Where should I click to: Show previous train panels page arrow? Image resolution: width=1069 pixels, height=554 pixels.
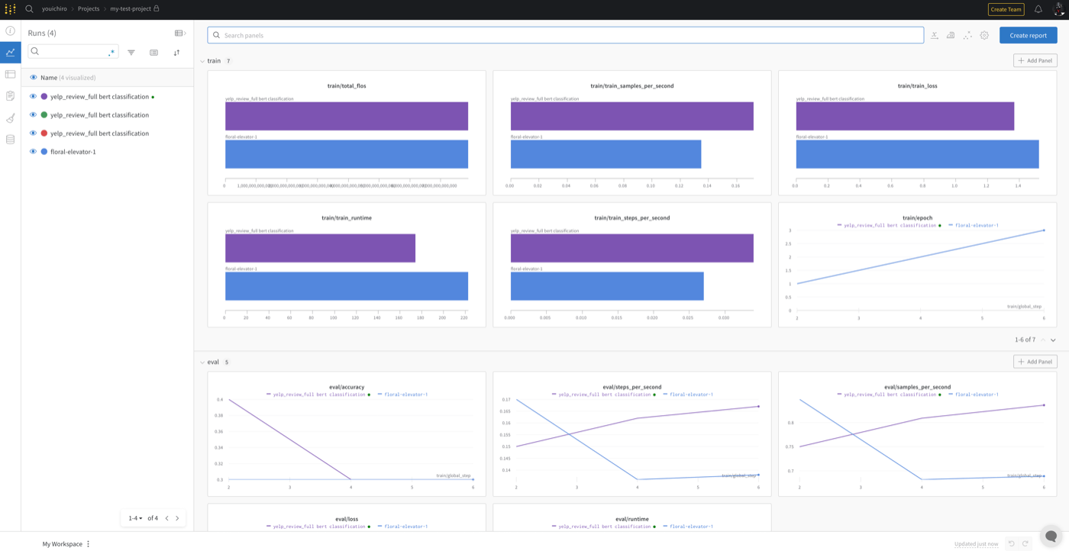[1042, 340]
